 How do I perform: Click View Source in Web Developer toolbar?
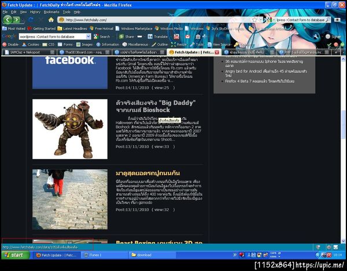(219, 44)
